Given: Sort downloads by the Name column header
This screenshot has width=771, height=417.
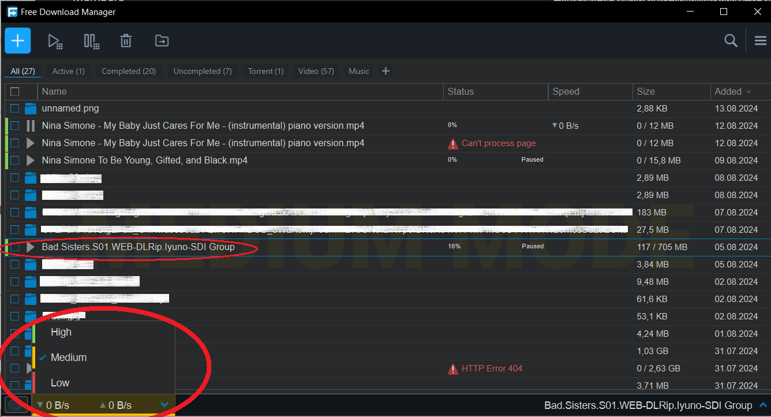Looking at the screenshot, I should tap(54, 91).
